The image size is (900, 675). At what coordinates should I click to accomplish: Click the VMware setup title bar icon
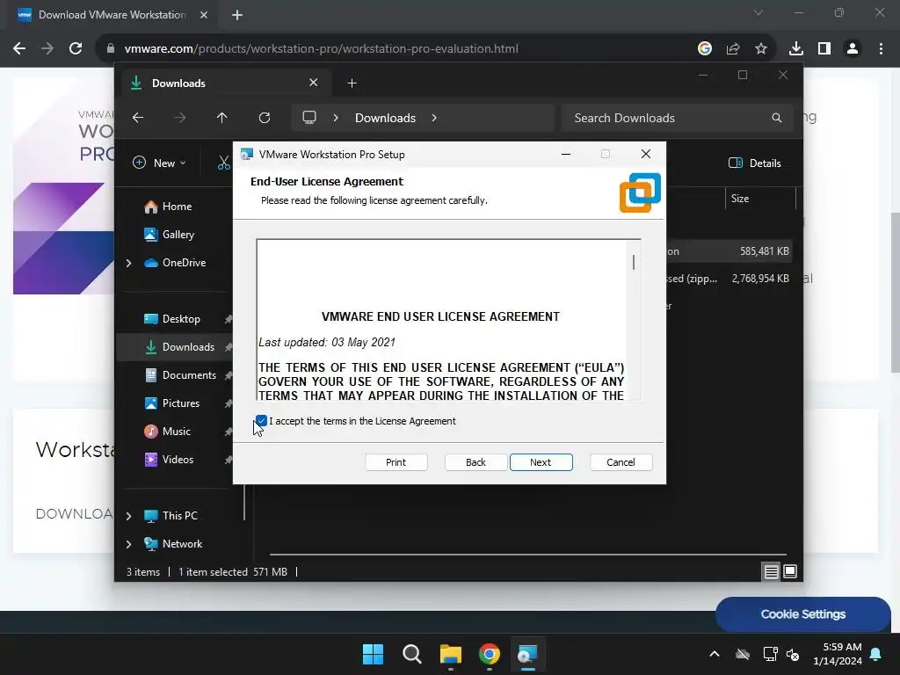(247, 154)
